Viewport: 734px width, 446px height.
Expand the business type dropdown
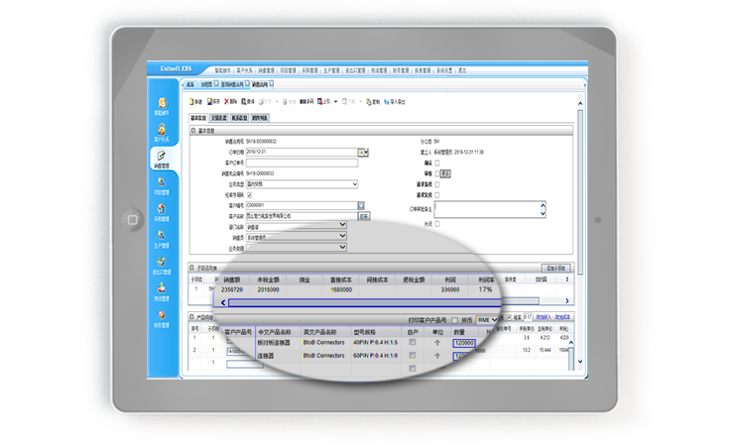[x=354, y=184]
